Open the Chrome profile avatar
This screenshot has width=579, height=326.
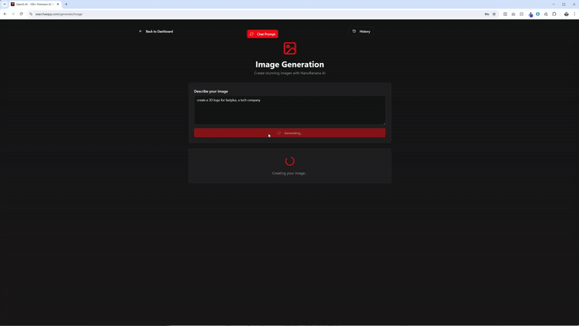click(566, 14)
